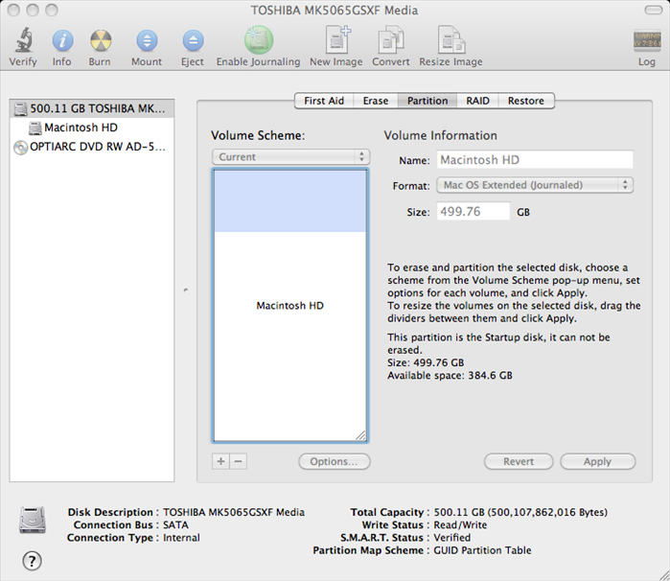Select Macintosh HD partition in layout map
This screenshot has width=670, height=581.
click(290, 306)
